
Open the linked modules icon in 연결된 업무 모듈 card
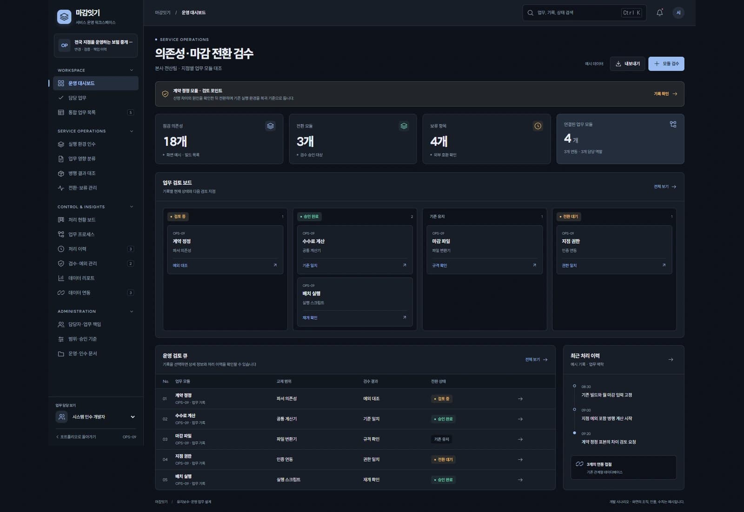[x=673, y=124]
